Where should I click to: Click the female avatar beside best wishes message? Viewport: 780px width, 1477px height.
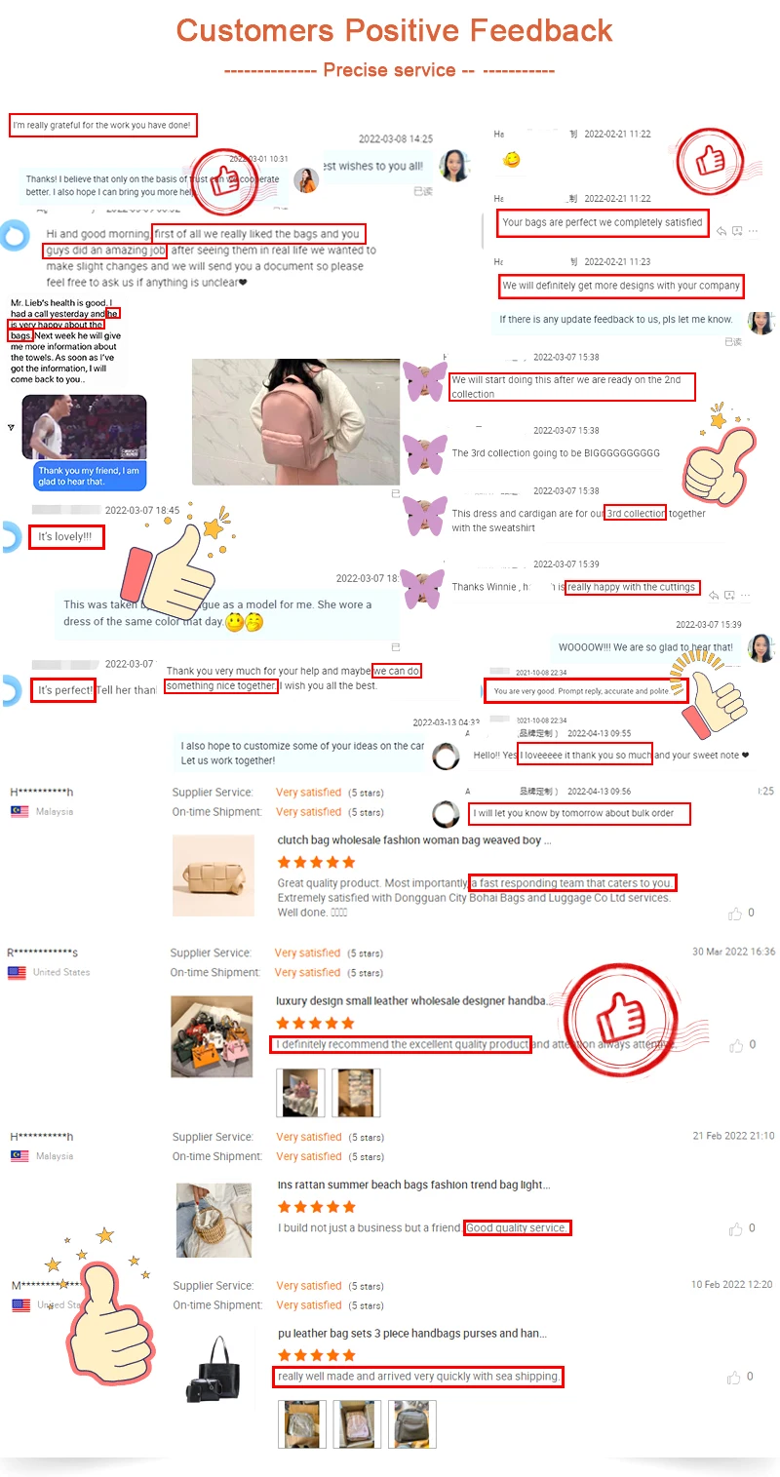(x=454, y=166)
